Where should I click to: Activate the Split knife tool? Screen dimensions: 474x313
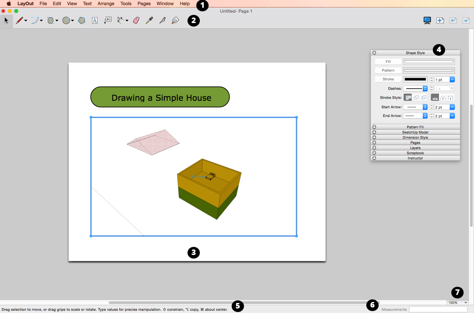162,20
